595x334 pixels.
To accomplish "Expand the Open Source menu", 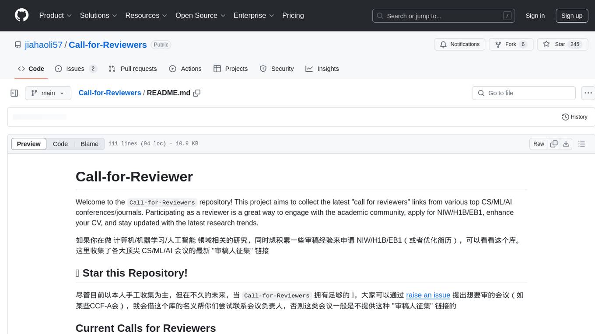I will [x=201, y=15].
